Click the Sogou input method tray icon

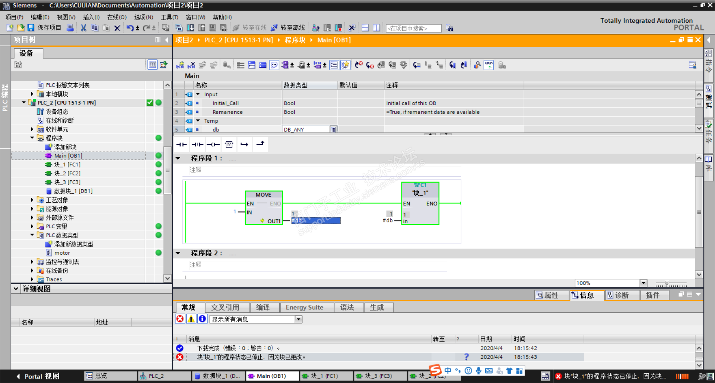pyautogui.click(x=435, y=370)
